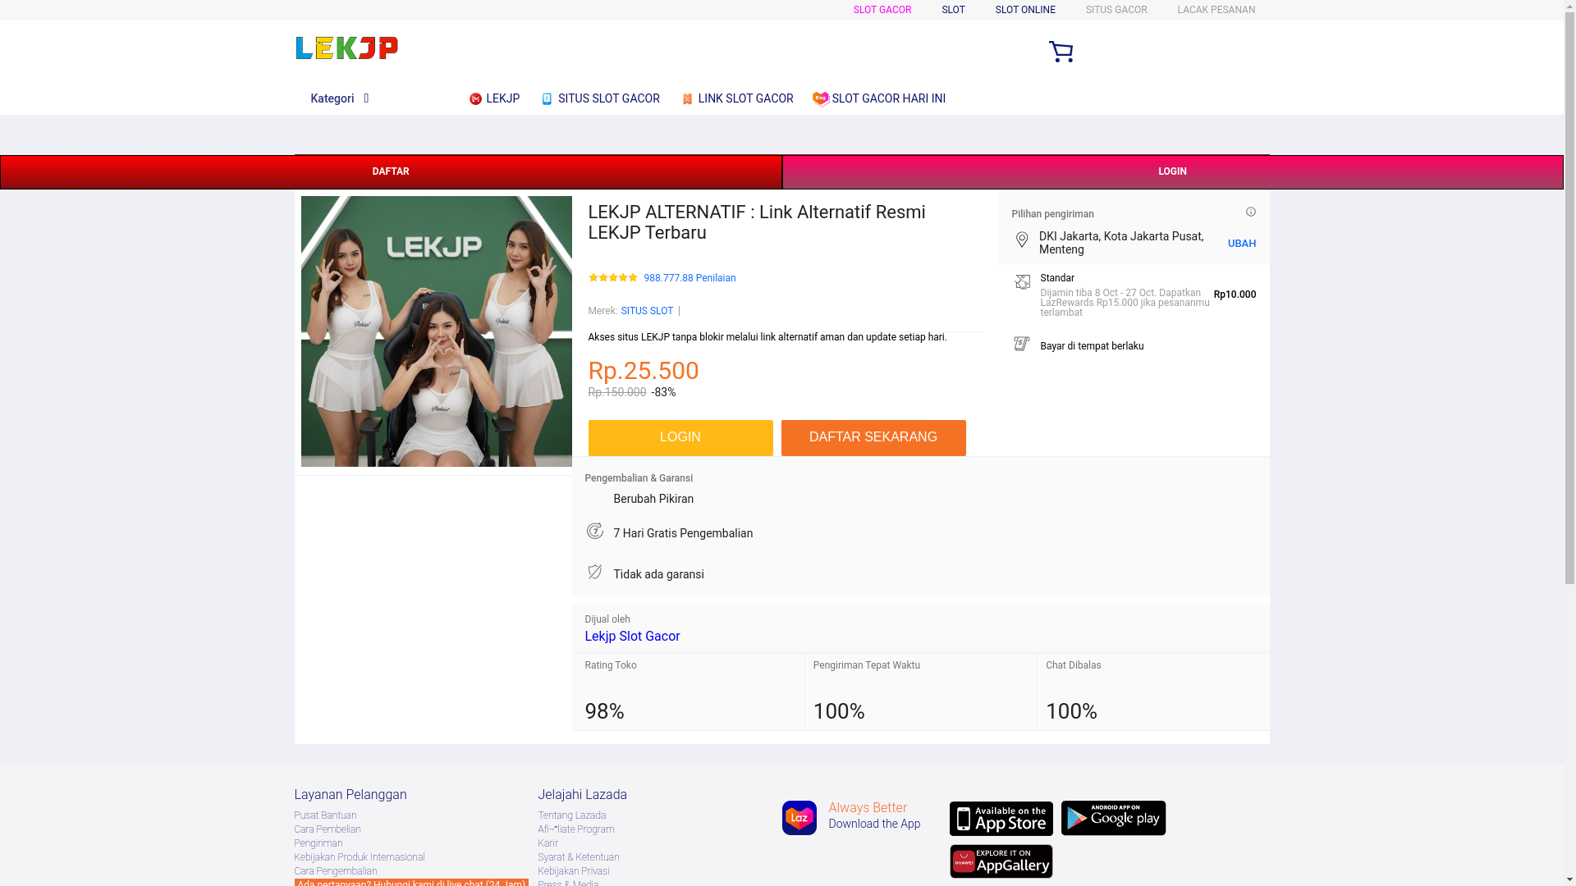The image size is (1576, 886).
Task: Open Syarat & Ketentuan footer link
Action: pos(579,857)
